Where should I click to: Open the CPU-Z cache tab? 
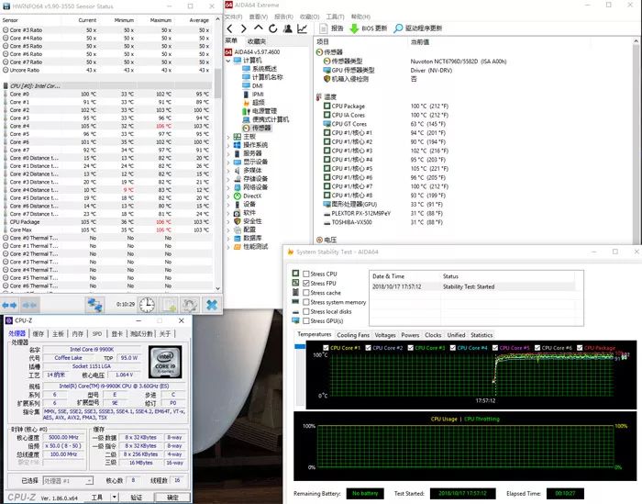[39, 334]
